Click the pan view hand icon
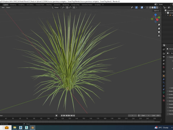173x130 pixels. pyautogui.click(x=159, y=29)
